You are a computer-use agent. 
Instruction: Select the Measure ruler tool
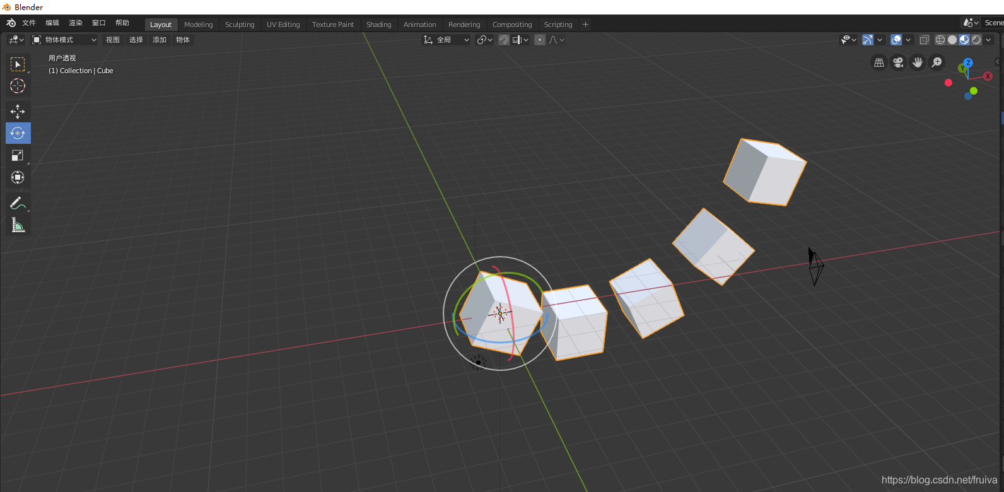tap(18, 225)
